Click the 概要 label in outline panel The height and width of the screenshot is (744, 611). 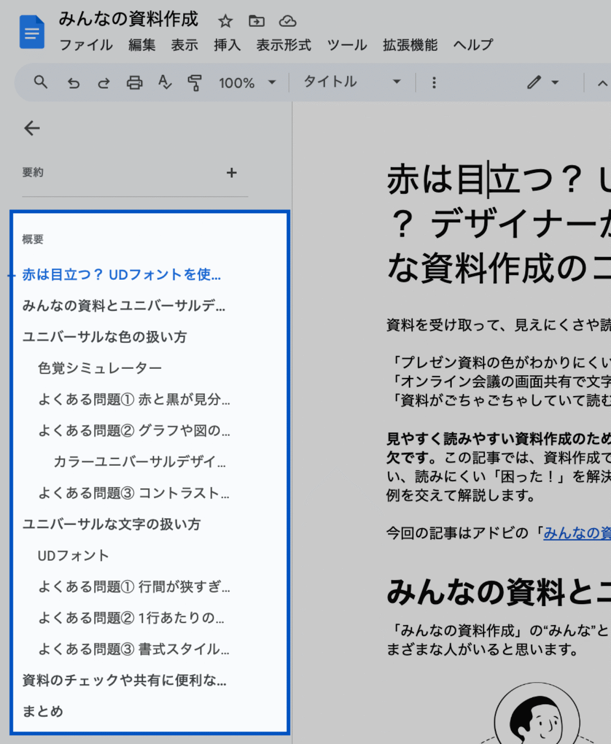click(x=32, y=239)
